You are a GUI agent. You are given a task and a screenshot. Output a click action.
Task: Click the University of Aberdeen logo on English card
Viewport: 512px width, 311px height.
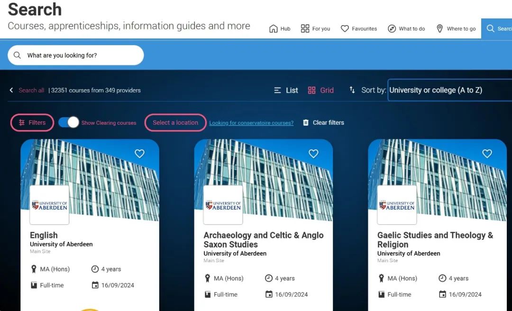49,205
